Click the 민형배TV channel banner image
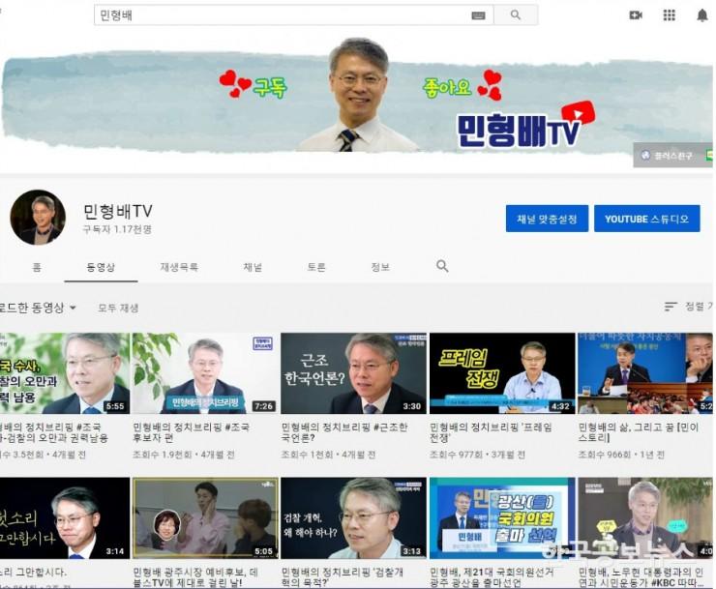 click(356, 102)
